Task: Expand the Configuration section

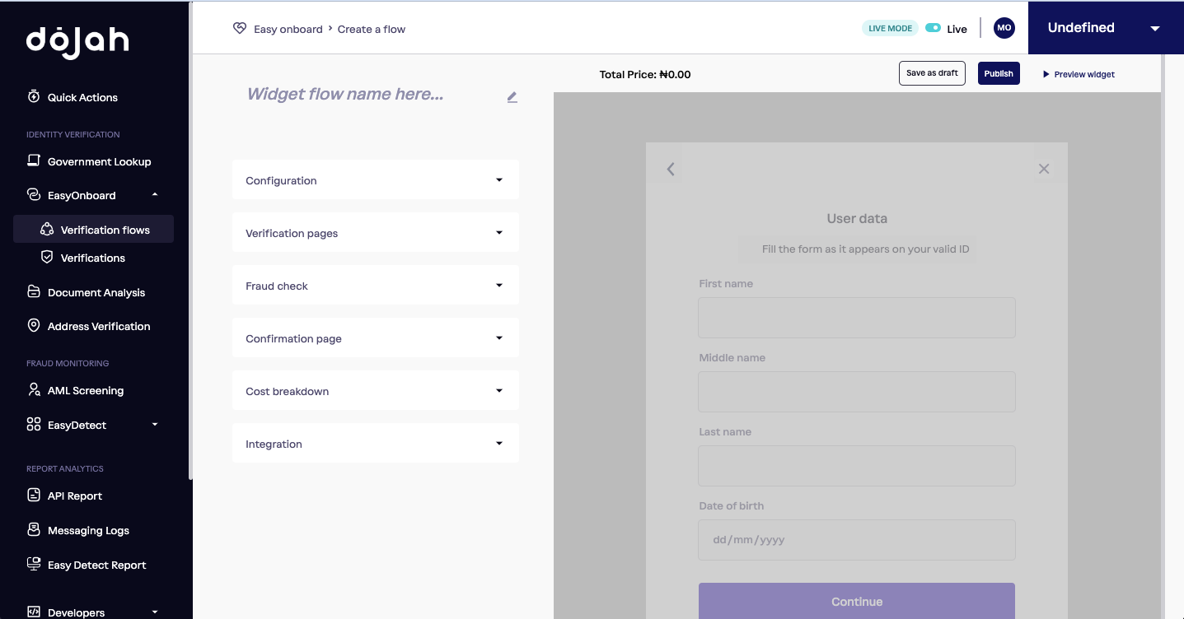Action: 376,180
